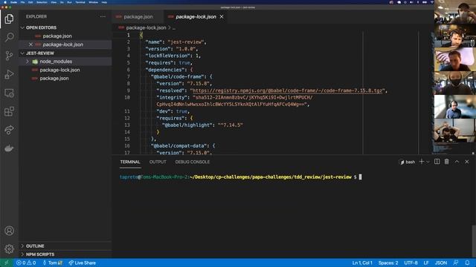Open the Source Control view icon
The width and height of the screenshot is (476, 267).
coord(9,56)
